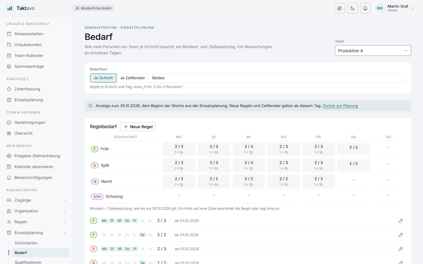
Task: Edit Früh demand cell for Monday
Action: (179, 149)
